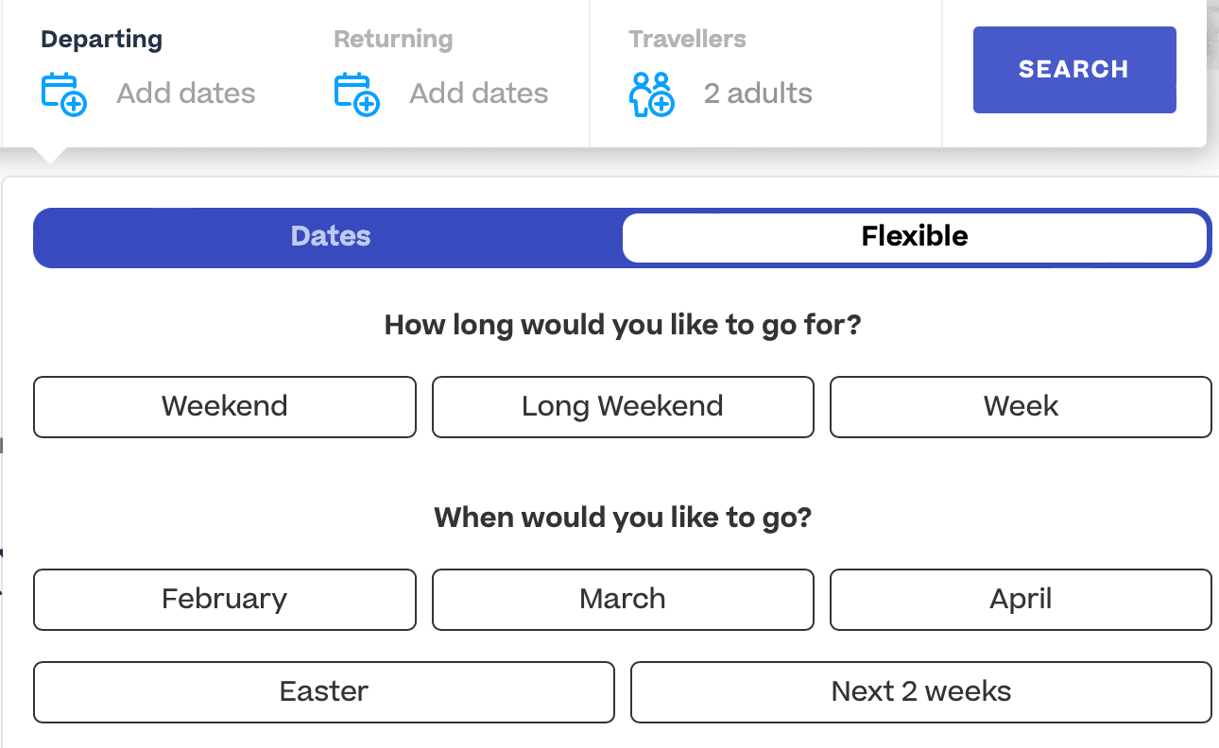Click the Returning calendar icon
Image resolution: width=1219 pixels, height=748 pixels.
click(356, 93)
